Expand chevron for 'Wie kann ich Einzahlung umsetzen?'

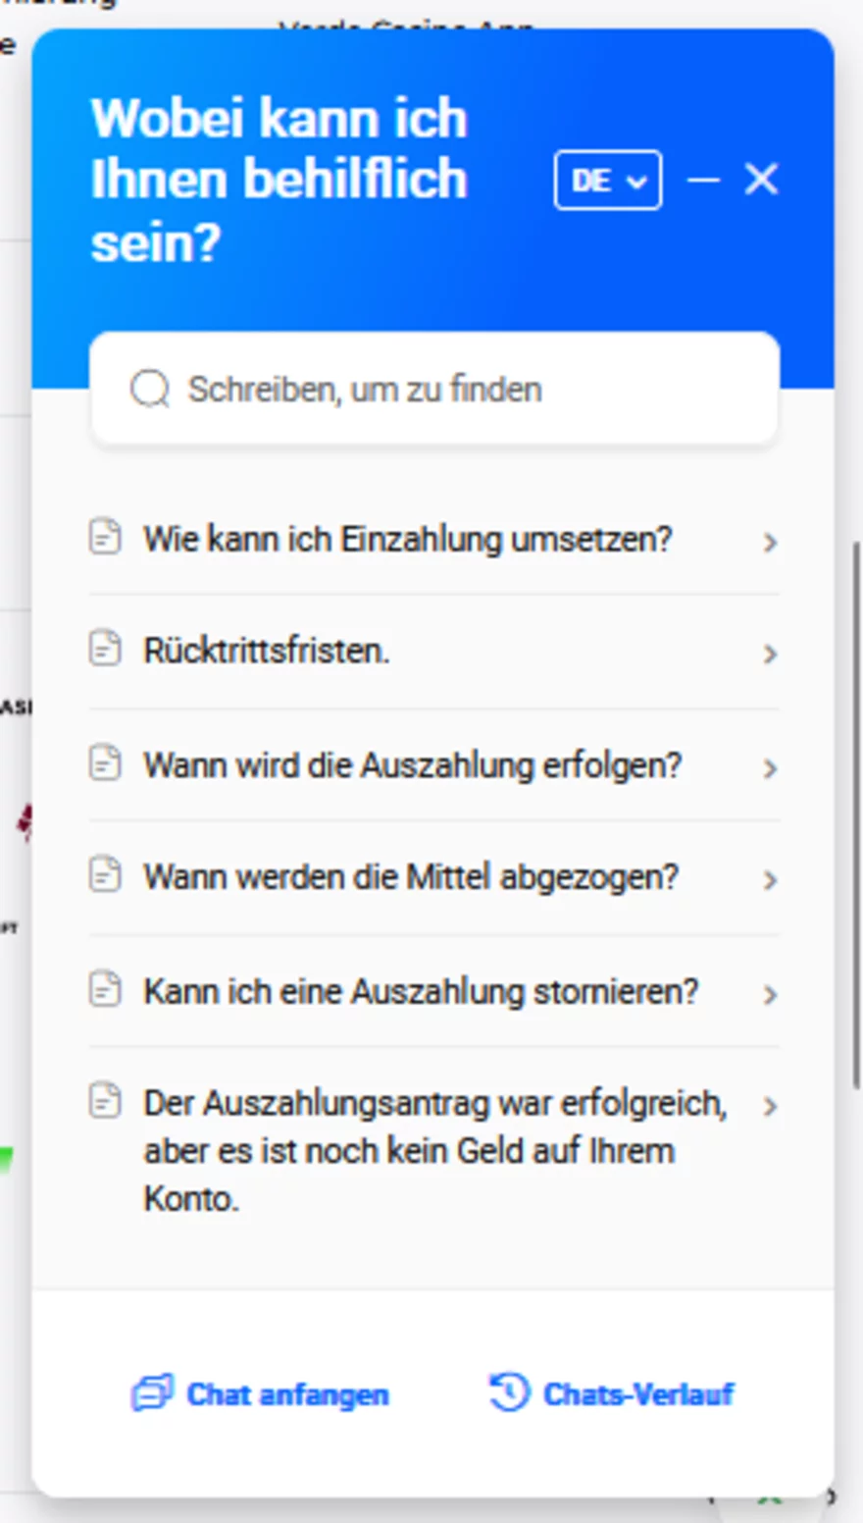(x=770, y=542)
